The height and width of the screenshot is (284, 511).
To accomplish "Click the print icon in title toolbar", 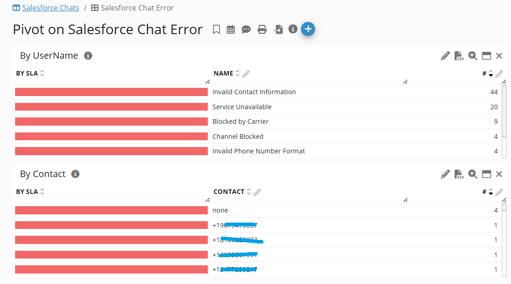I will click(262, 30).
